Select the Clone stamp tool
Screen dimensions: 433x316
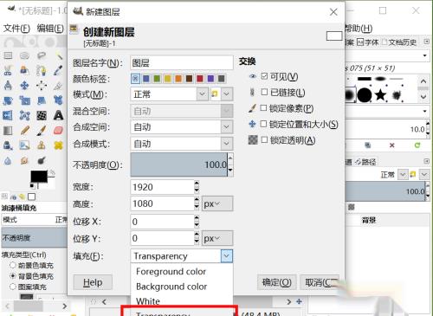[x=42, y=145]
